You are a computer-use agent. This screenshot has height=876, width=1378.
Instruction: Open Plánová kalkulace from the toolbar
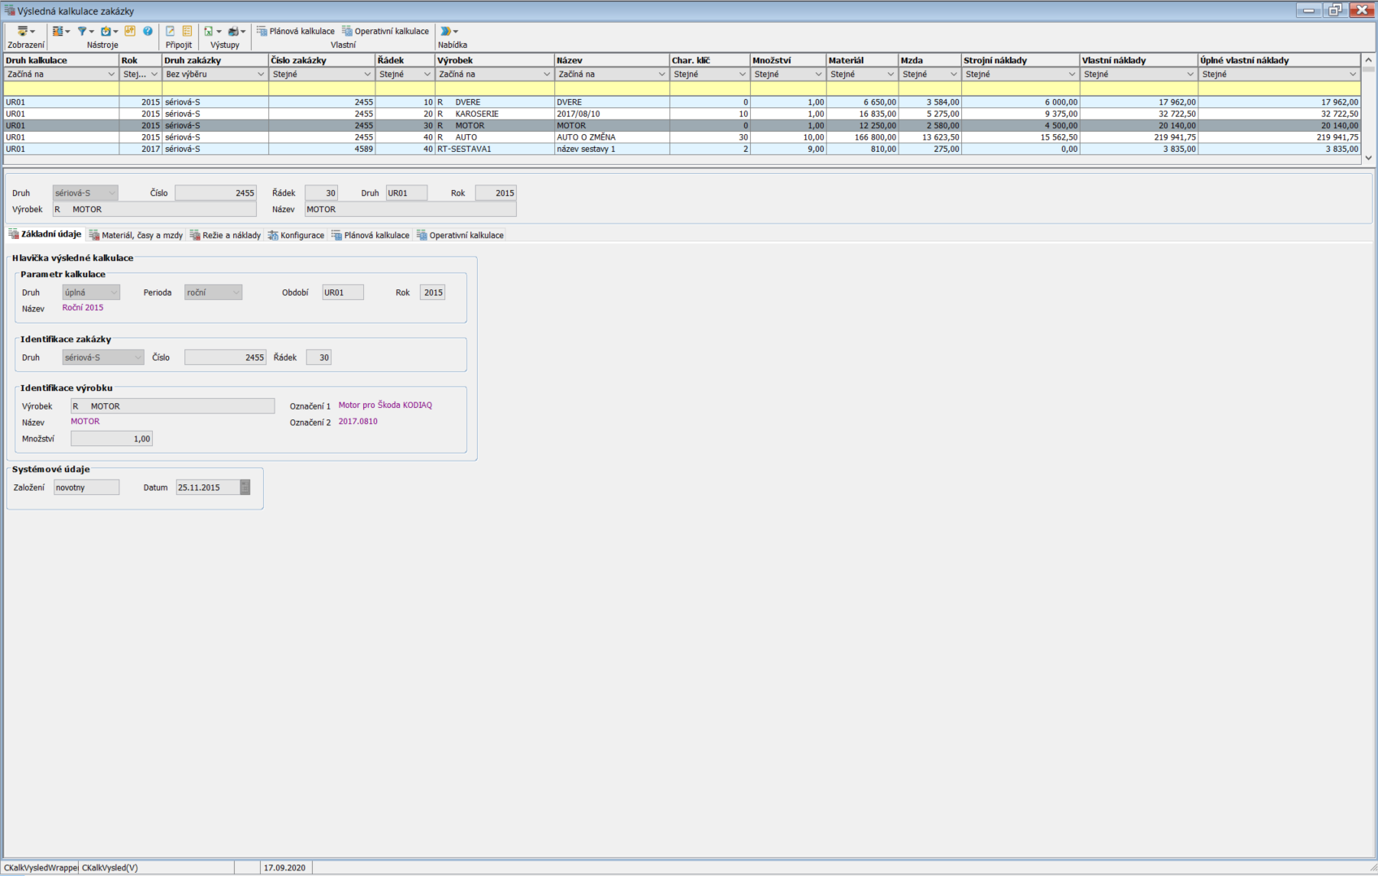[296, 32]
